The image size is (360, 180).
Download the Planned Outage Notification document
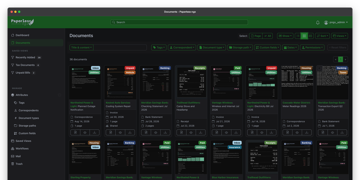(94, 132)
